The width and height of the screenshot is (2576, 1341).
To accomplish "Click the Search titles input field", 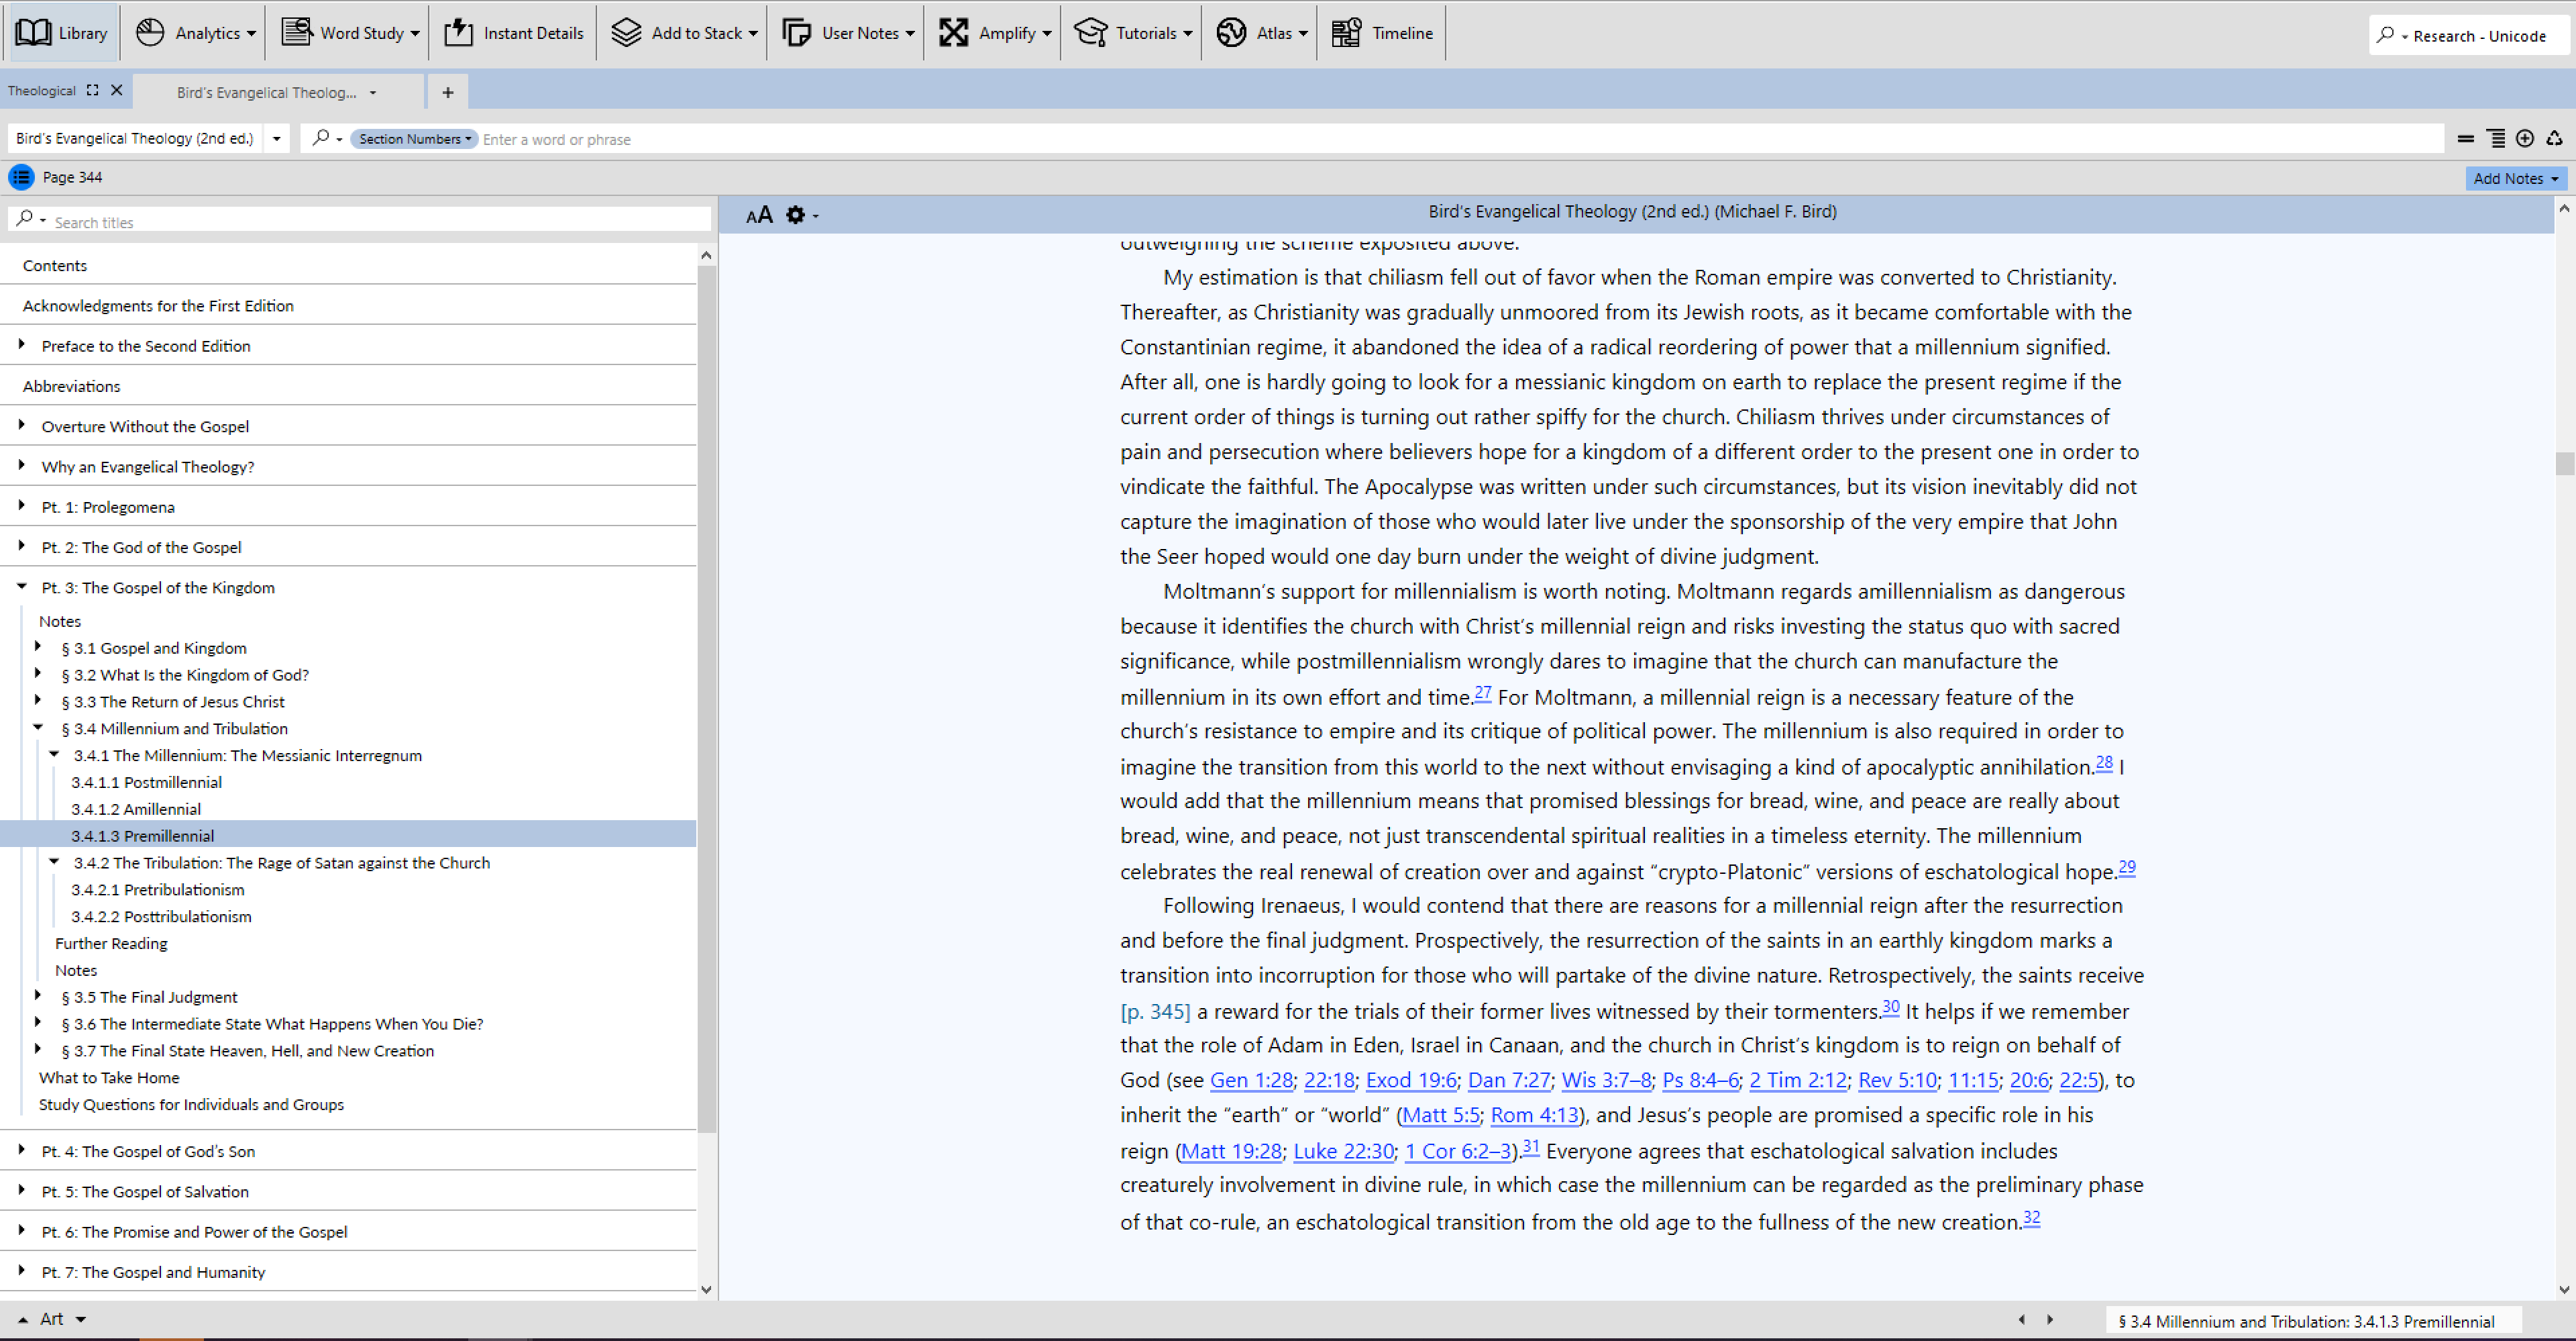I will 380,222.
